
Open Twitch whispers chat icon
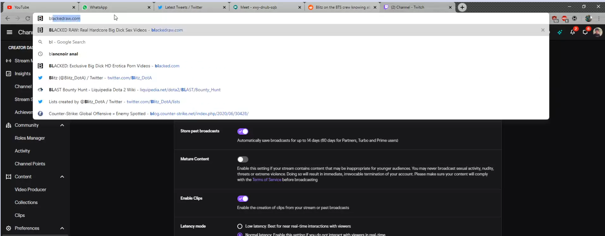(x=585, y=32)
